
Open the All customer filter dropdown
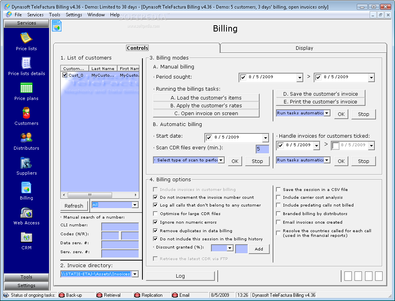click(x=135, y=205)
